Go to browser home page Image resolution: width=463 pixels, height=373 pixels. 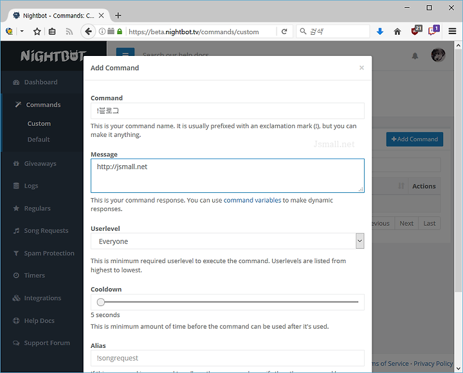click(397, 32)
